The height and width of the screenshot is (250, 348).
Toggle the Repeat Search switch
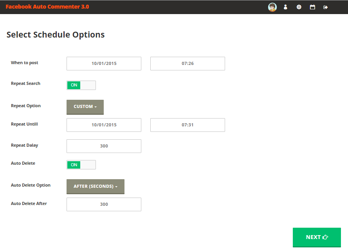point(81,85)
